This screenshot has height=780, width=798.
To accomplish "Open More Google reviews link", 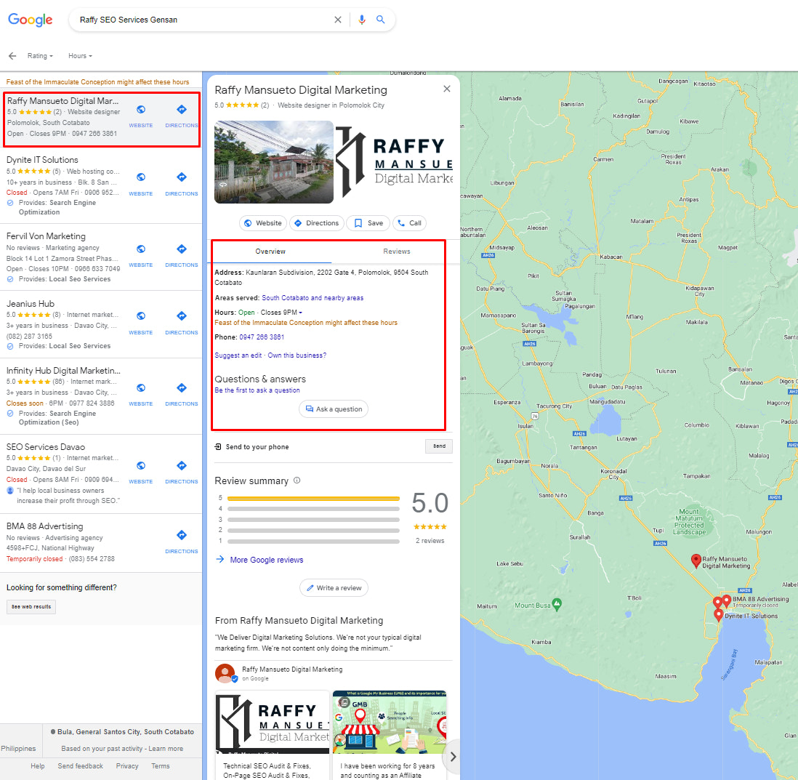I will [x=267, y=560].
